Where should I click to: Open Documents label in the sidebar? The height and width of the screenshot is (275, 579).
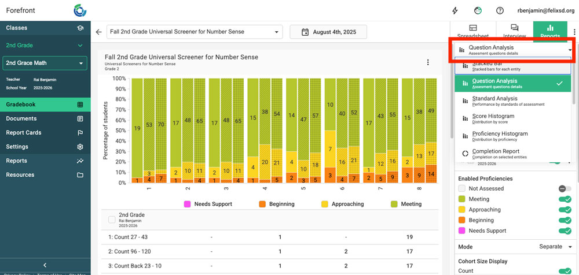pos(21,118)
